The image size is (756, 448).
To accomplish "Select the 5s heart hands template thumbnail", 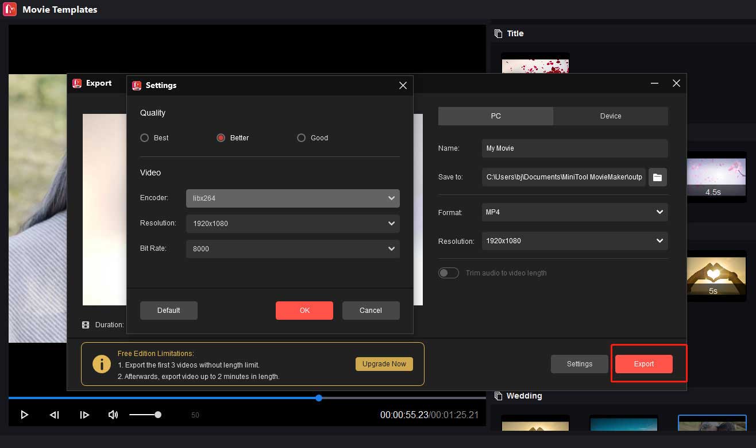I will point(716,276).
